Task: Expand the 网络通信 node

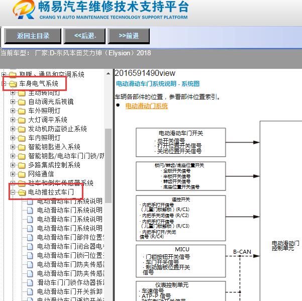Action: [13, 174]
